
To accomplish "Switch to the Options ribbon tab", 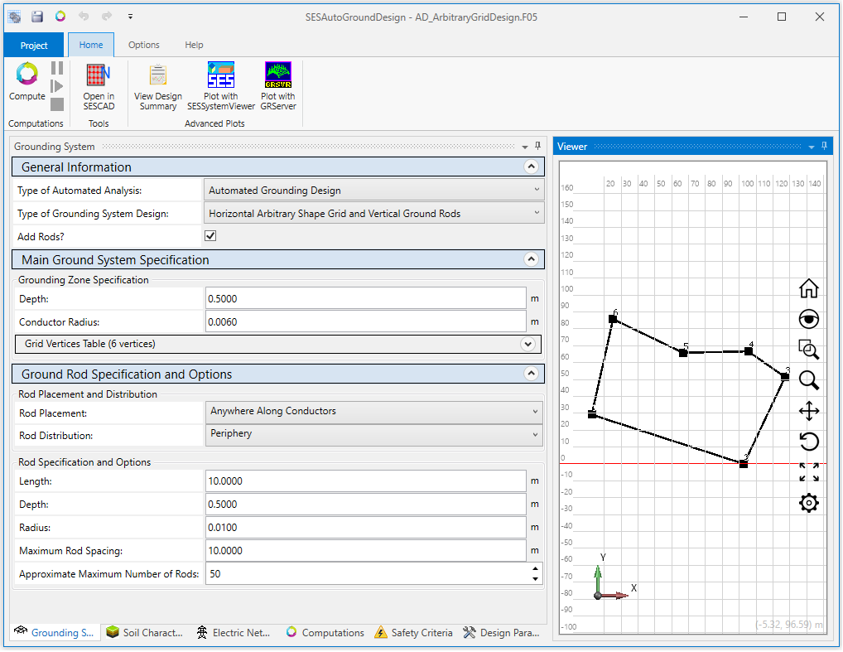I will (x=144, y=45).
